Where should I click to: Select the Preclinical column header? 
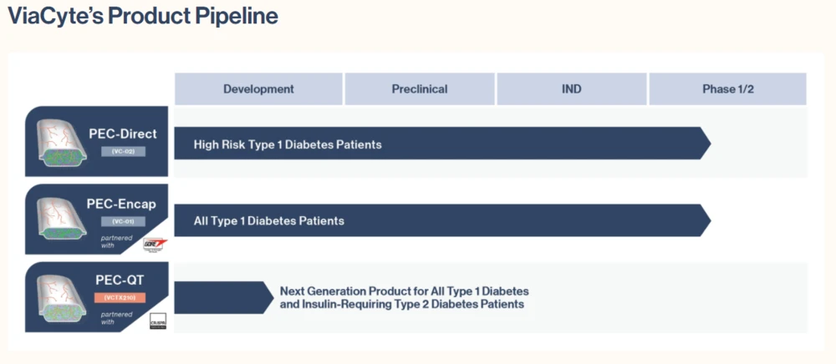[x=420, y=89]
